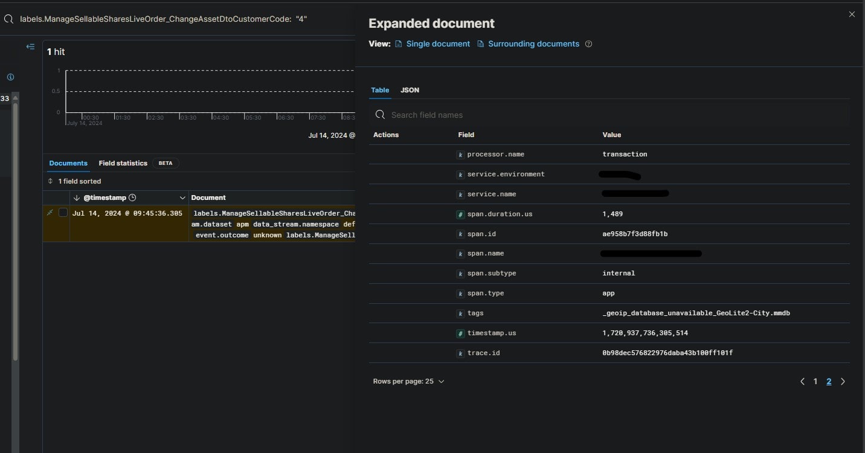The image size is (865, 453).
Task: Click the help icon beside Surrounding documents
Action: pyautogui.click(x=589, y=44)
